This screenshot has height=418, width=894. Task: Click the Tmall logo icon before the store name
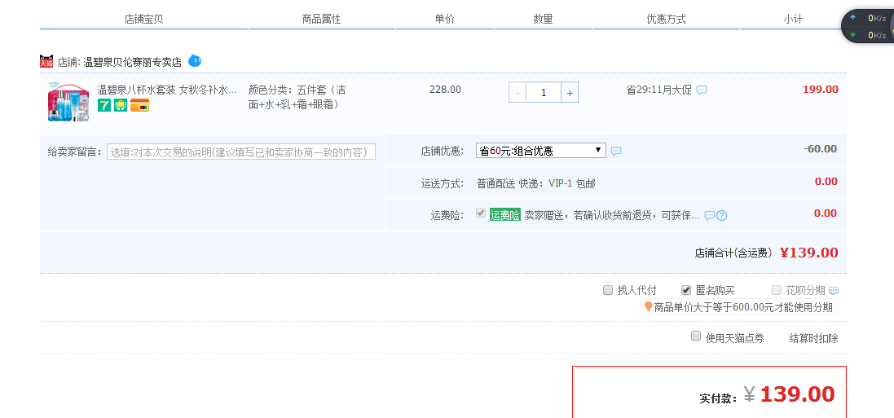coord(46,62)
